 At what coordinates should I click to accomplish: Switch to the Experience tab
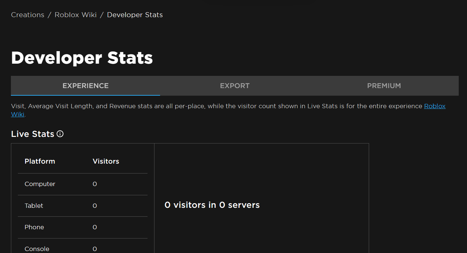click(85, 86)
